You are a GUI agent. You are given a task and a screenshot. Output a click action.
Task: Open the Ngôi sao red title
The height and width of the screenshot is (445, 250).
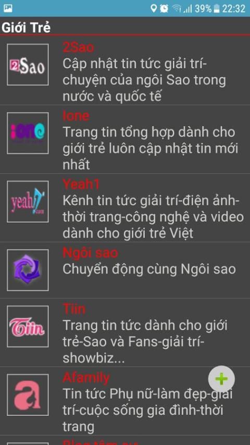(x=90, y=253)
